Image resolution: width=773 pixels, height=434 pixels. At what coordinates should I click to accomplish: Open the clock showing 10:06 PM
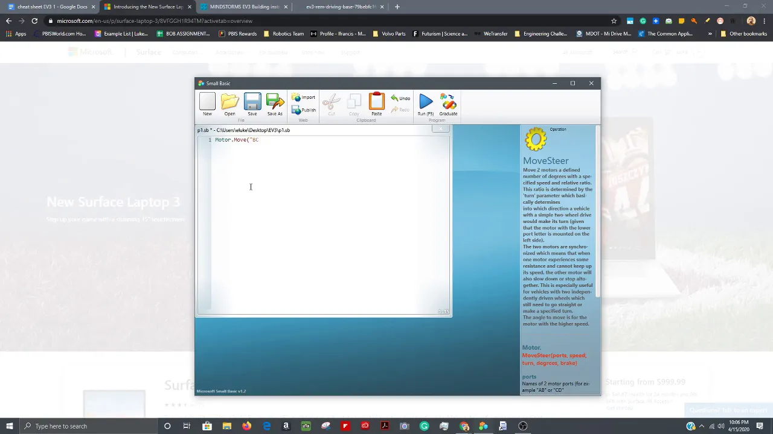pos(739,426)
